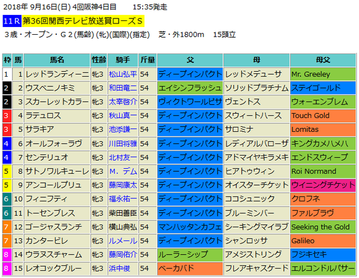Click damsire cell Roi Normand
359x278 pixels.
[323, 171]
